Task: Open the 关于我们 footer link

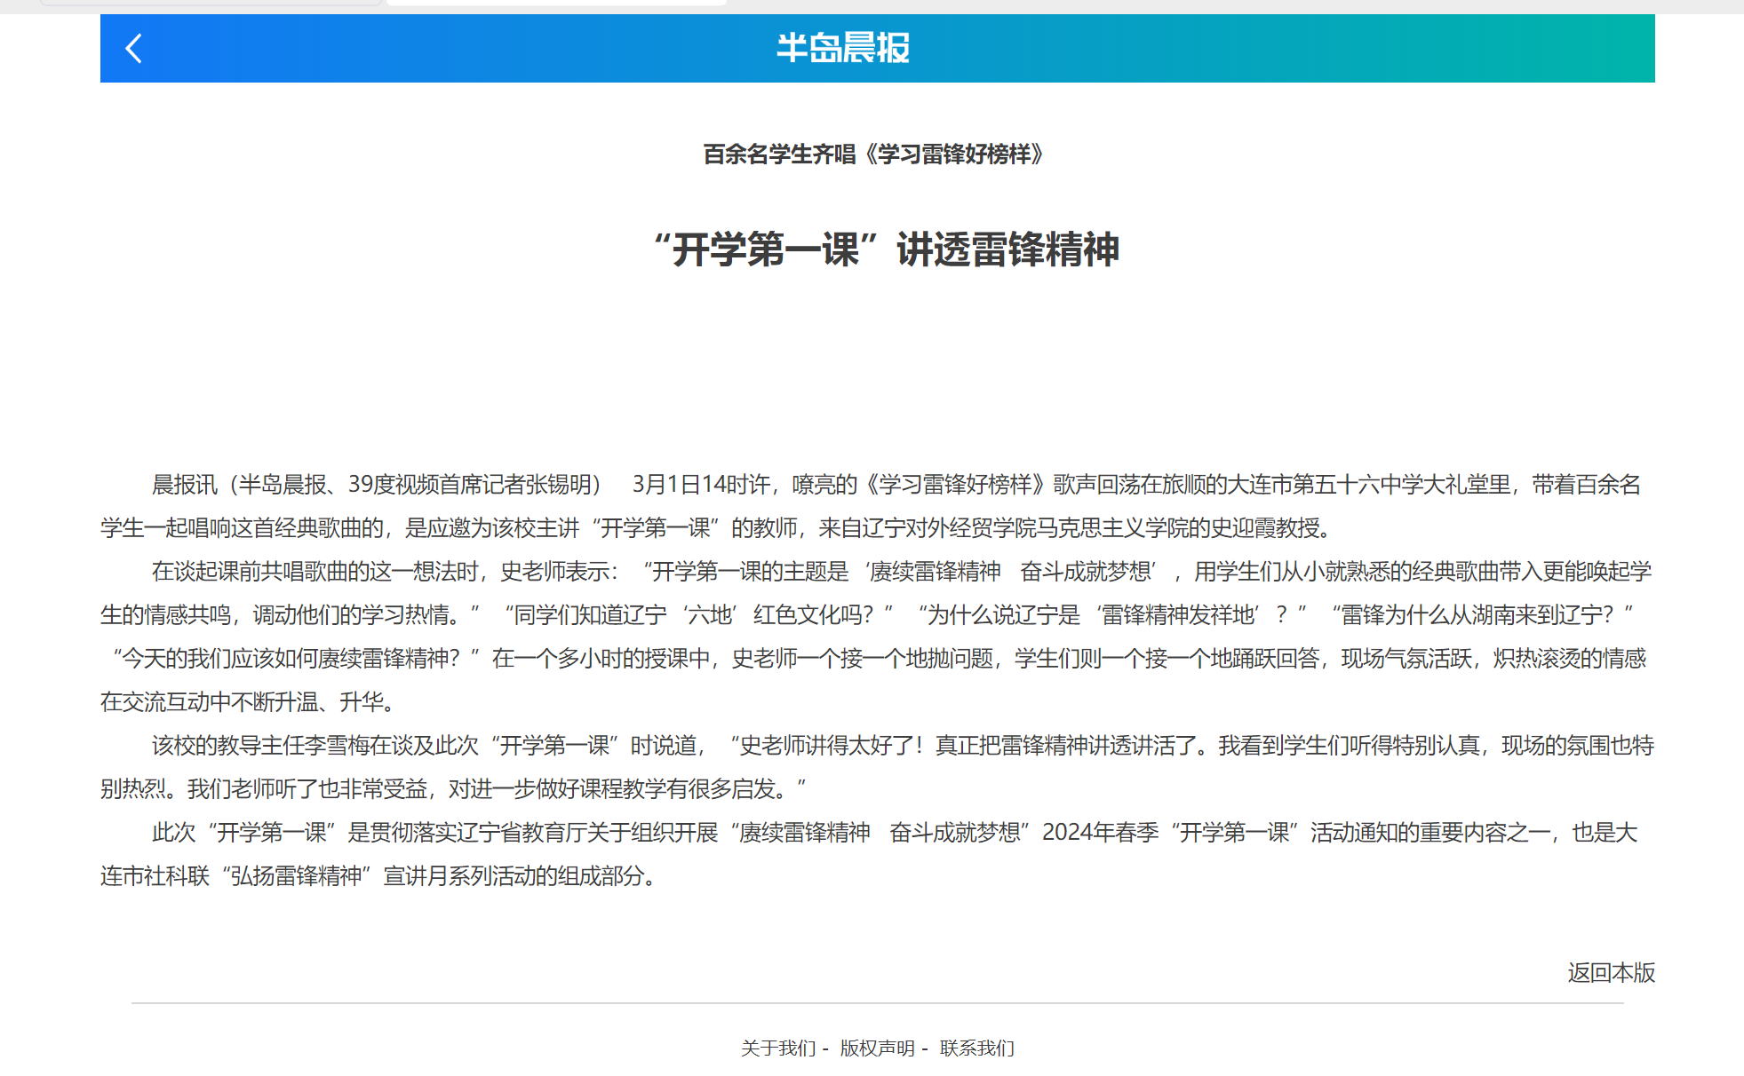Action: click(778, 1048)
